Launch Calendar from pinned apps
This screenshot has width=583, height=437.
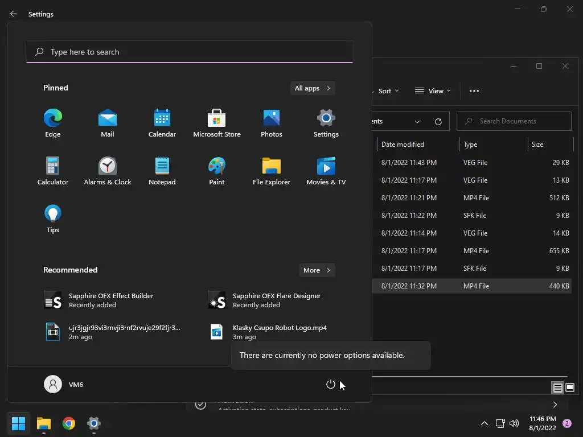point(162,123)
